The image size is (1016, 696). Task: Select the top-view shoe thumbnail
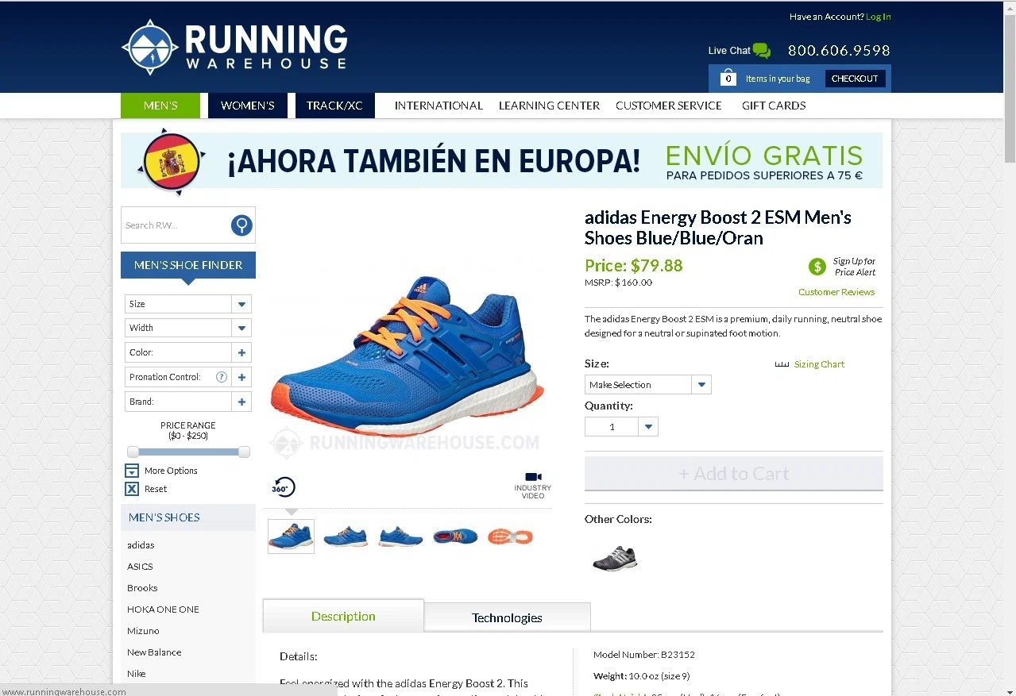pos(455,536)
